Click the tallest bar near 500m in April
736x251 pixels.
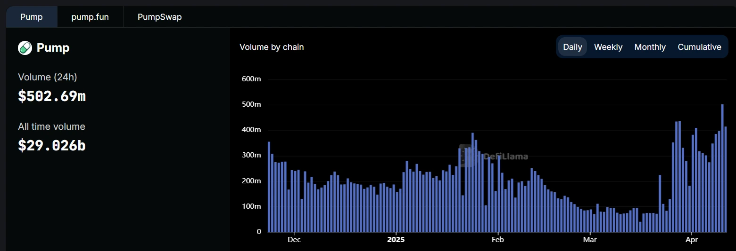coord(722,168)
